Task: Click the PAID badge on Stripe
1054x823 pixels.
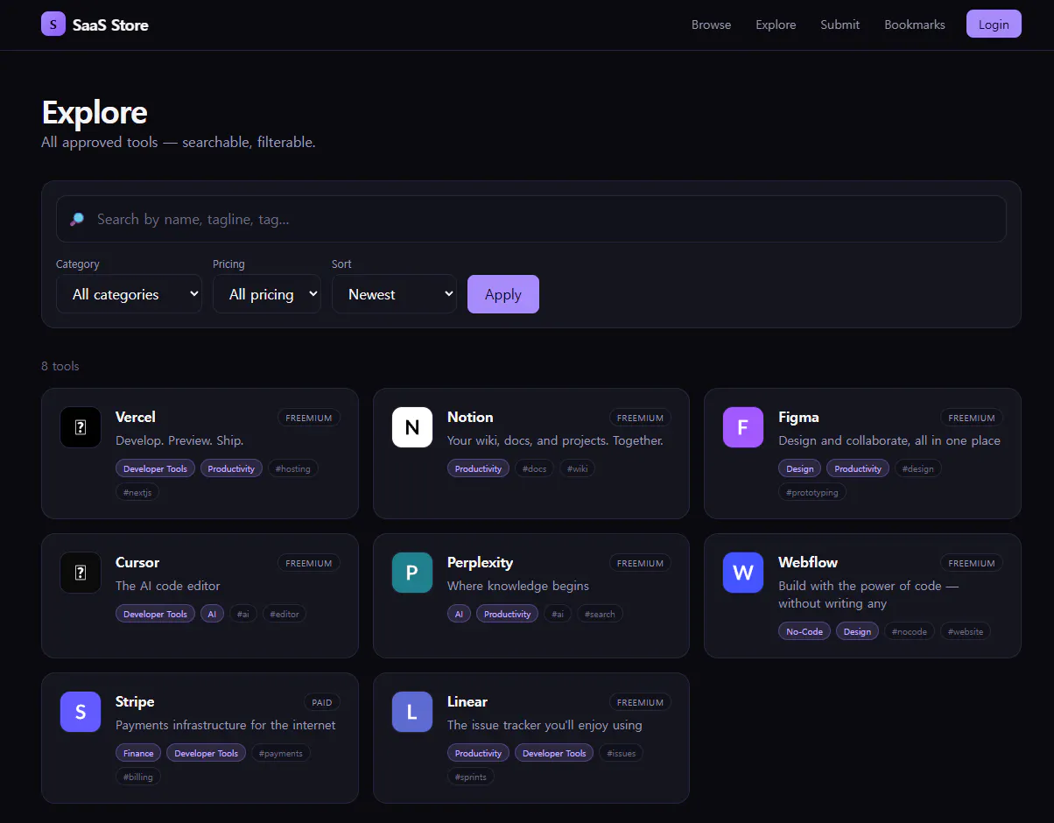Action: click(x=322, y=702)
